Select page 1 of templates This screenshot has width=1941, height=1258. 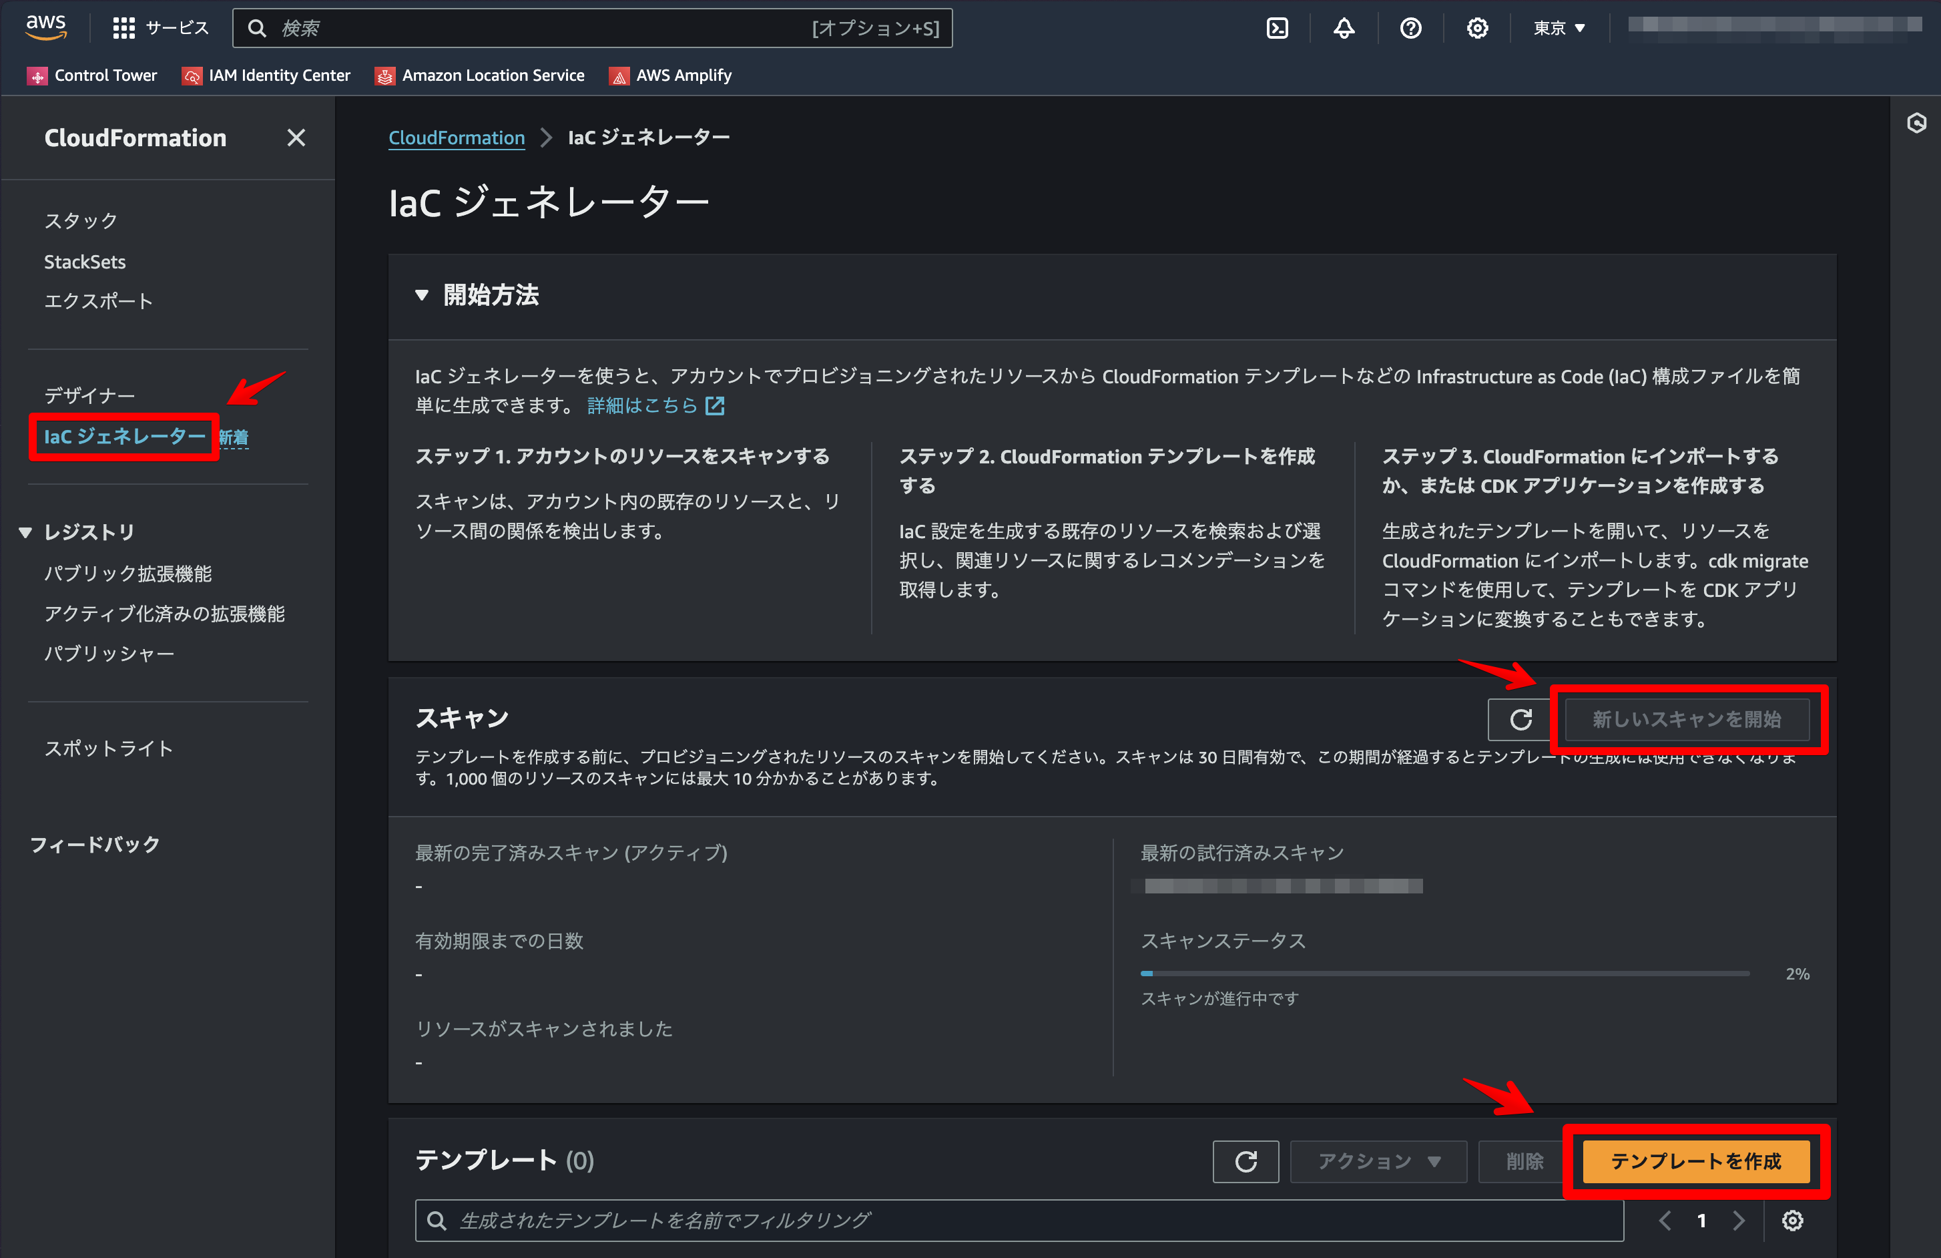tap(1702, 1221)
